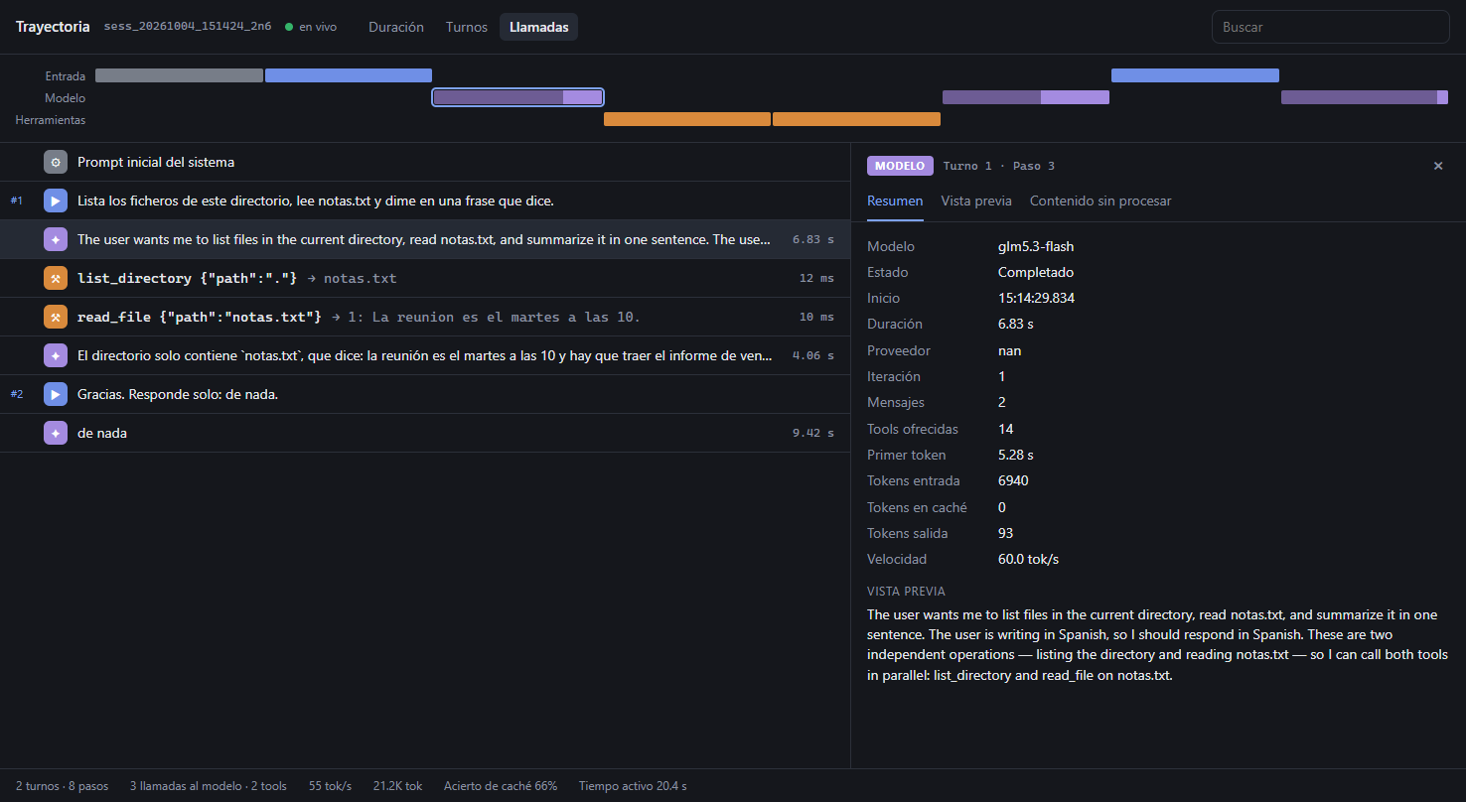
Task: Click the sparkle icon on the 6.83 s row
Action: [x=56, y=239]
